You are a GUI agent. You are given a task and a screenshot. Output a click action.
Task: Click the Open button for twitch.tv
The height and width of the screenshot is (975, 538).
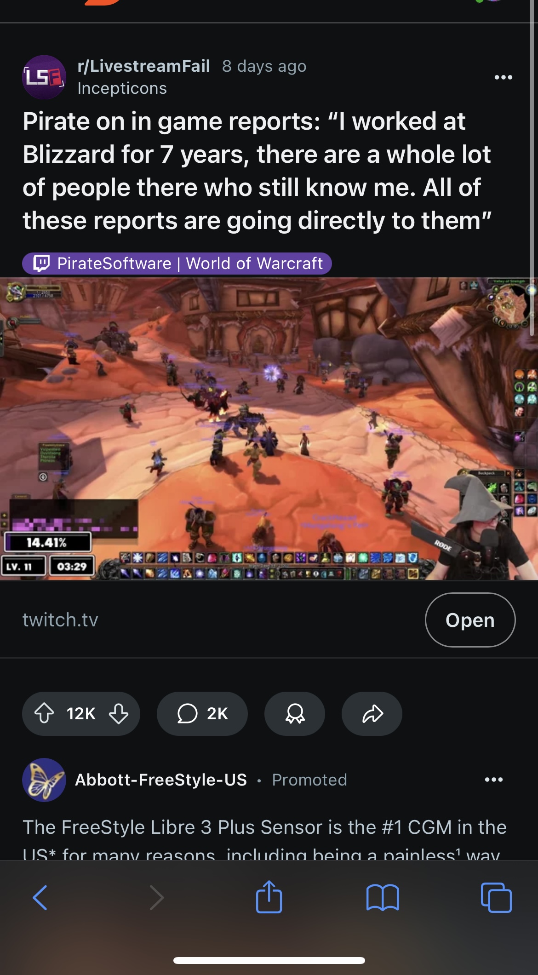point(470,620)
